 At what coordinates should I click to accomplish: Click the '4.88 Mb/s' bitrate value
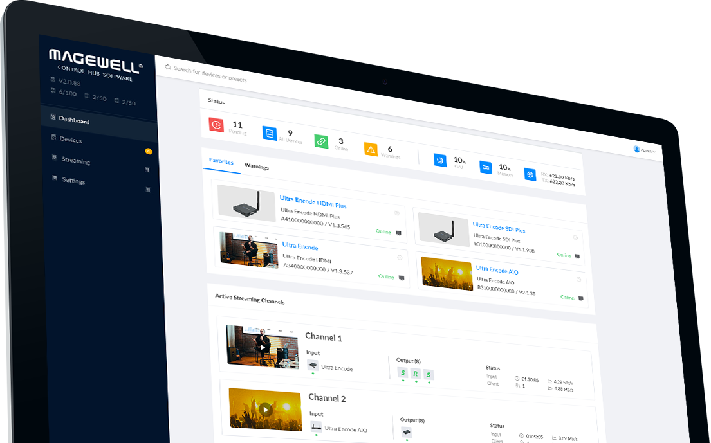[x=564, y=389]
